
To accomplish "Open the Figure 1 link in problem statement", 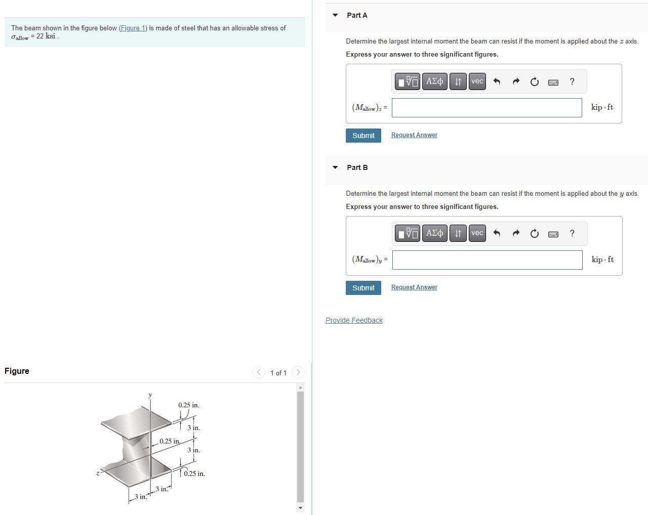I will coord(133,28).
